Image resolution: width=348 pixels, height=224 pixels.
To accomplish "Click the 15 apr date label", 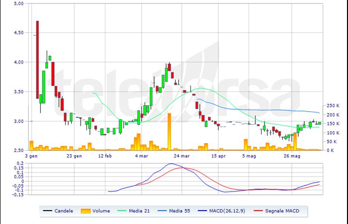I will click(x=218, y=156).
